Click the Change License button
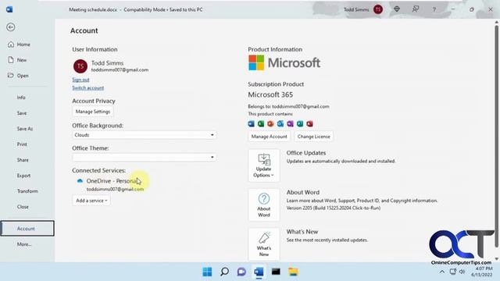This screenshot has height=281, width=500. tap(314, 137)
